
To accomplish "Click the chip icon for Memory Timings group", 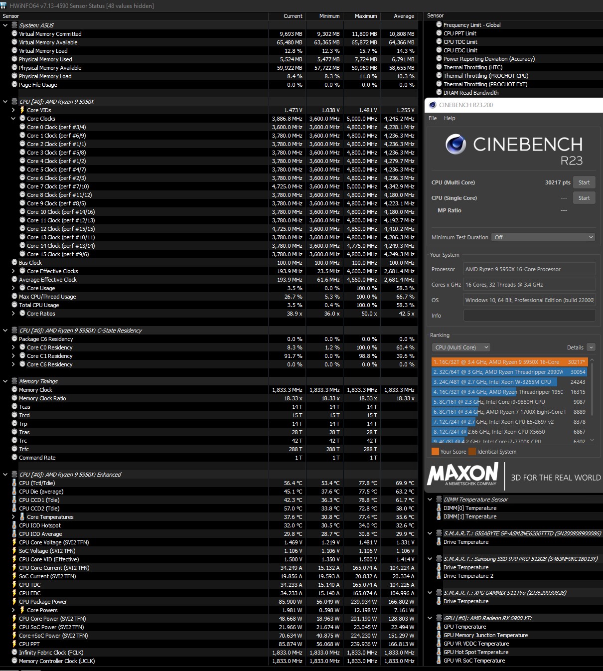I will [14, 381].
